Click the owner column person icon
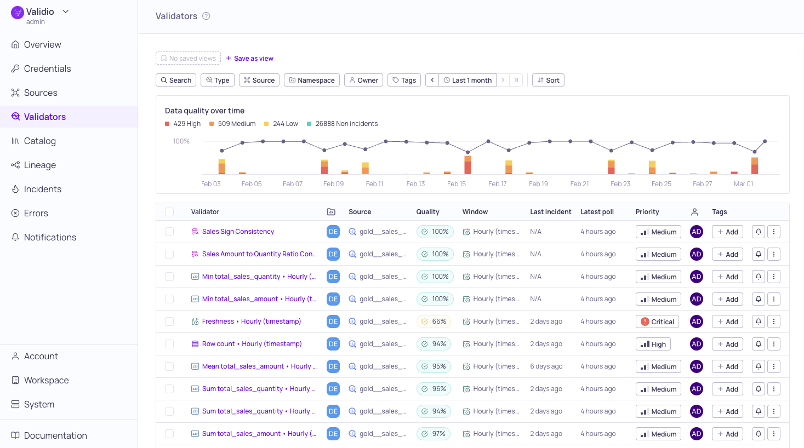 tap(694, 212)
